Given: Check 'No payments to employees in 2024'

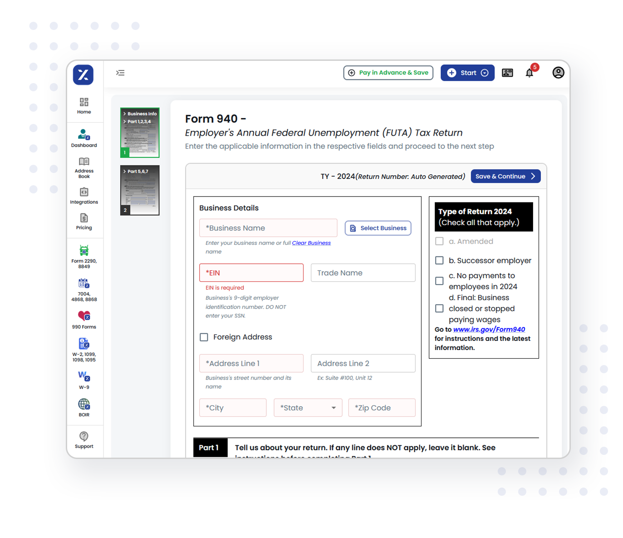Looking at the screenshot, I should (439, 281).
